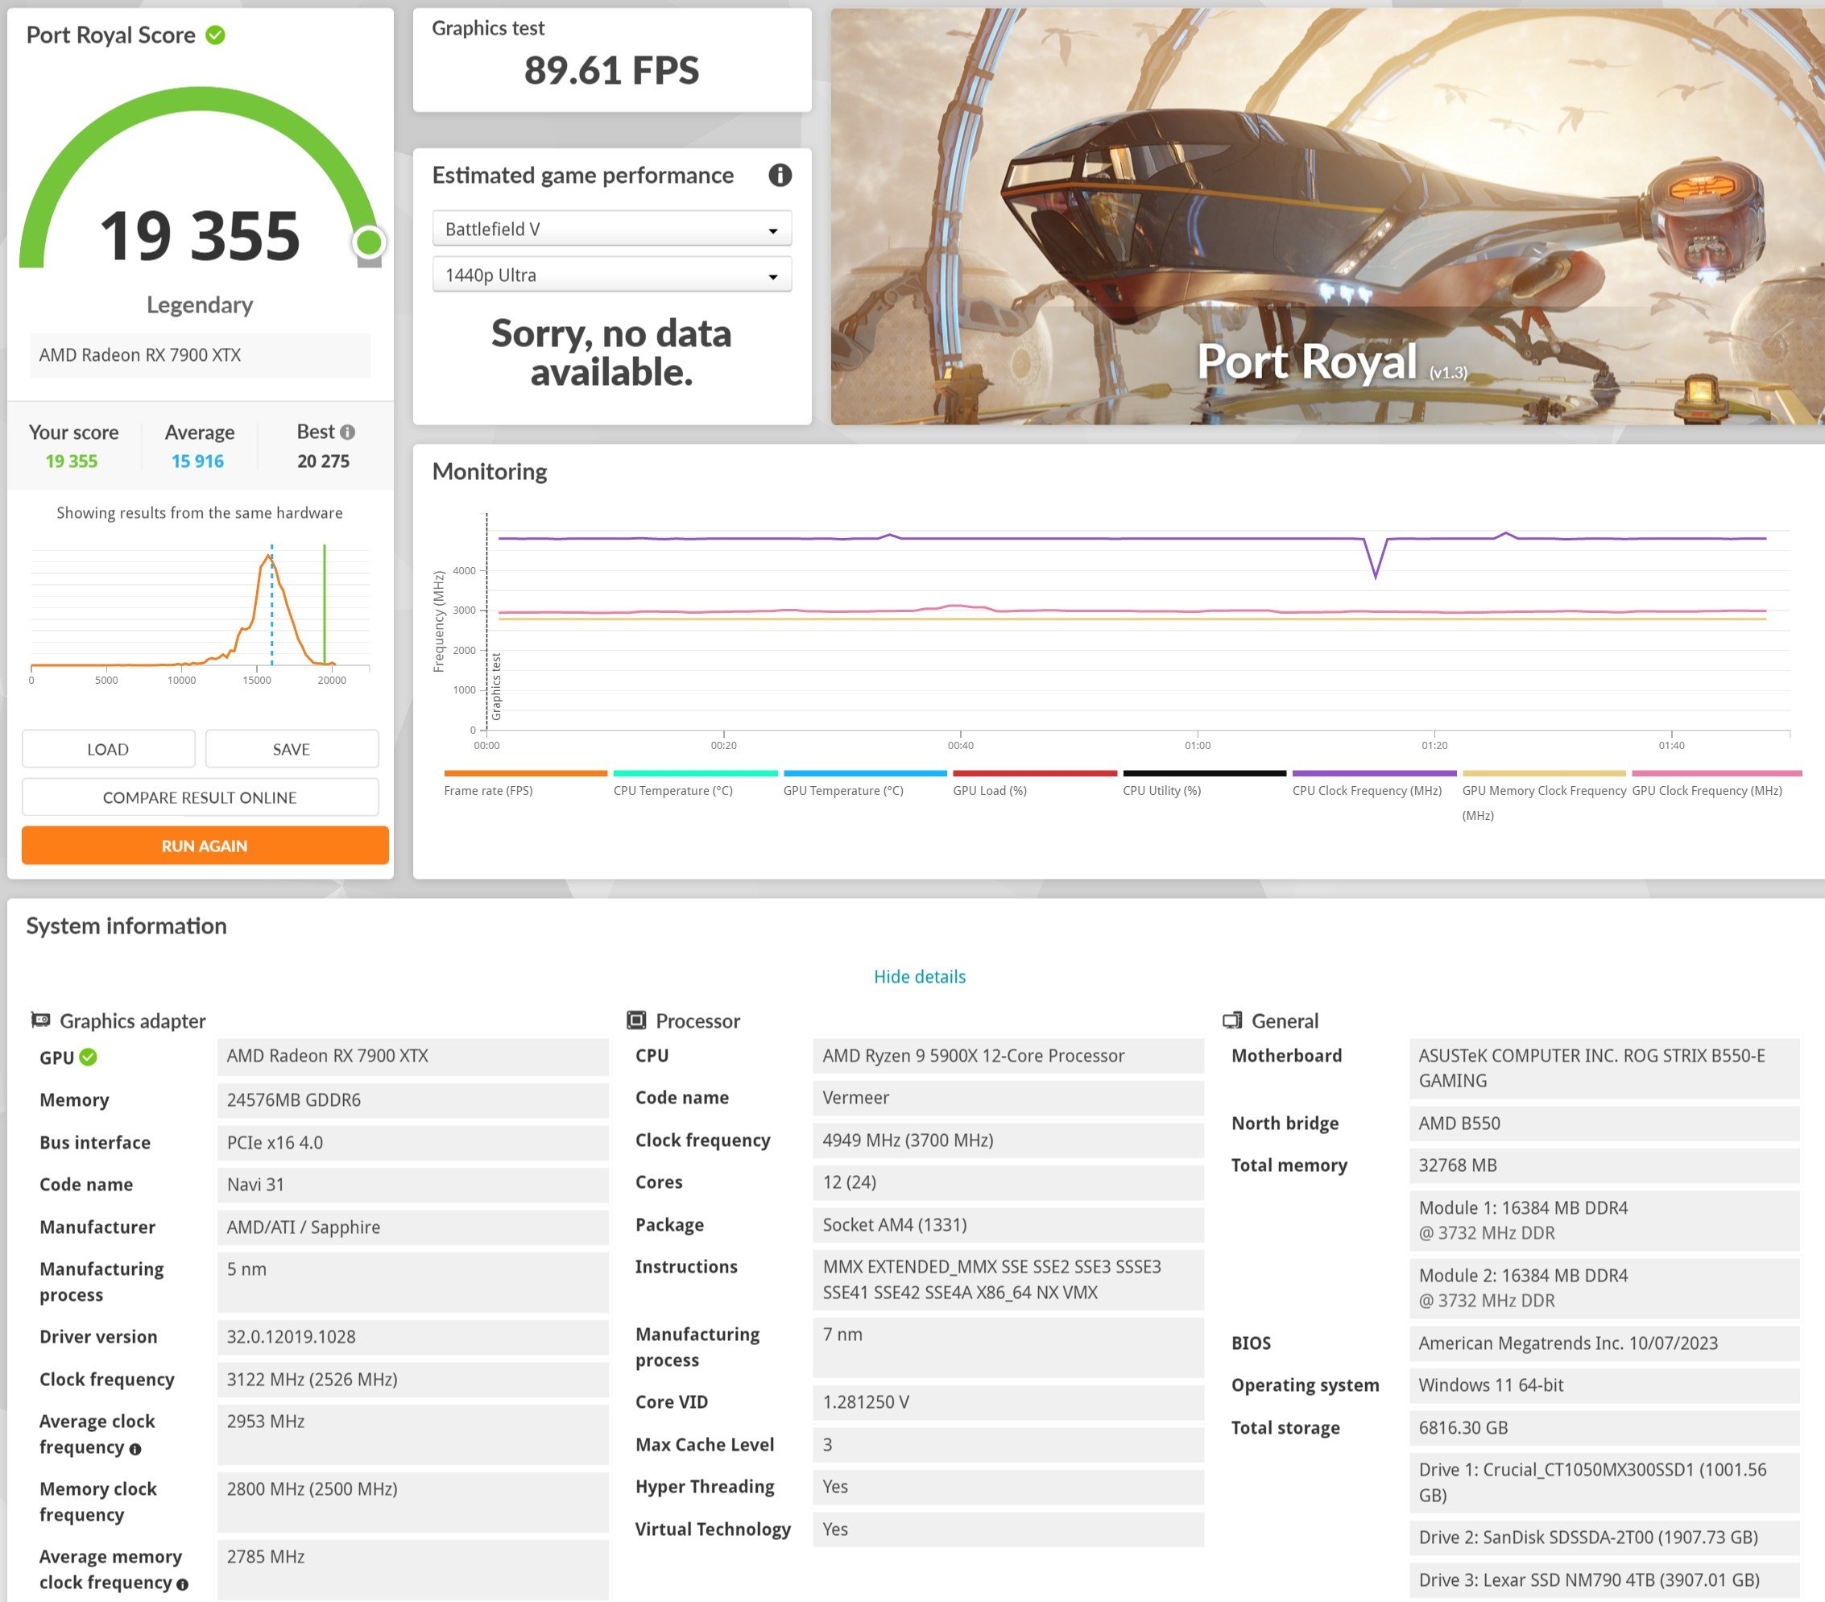Click the info icon beside Best score
The width and height of the screenshot is (1825, 1602).
[347, 433]
